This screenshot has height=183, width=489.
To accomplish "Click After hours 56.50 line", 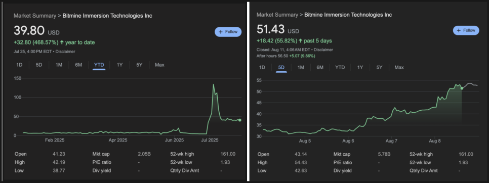I will 286,56.
